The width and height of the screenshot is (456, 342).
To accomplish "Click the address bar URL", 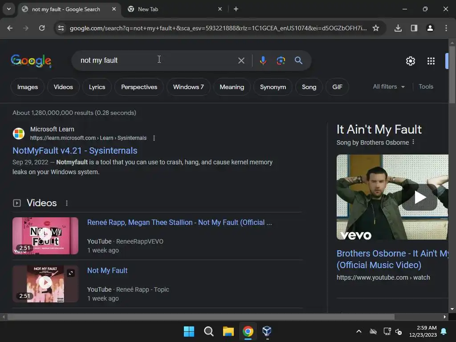I will (x=218, y=28).
